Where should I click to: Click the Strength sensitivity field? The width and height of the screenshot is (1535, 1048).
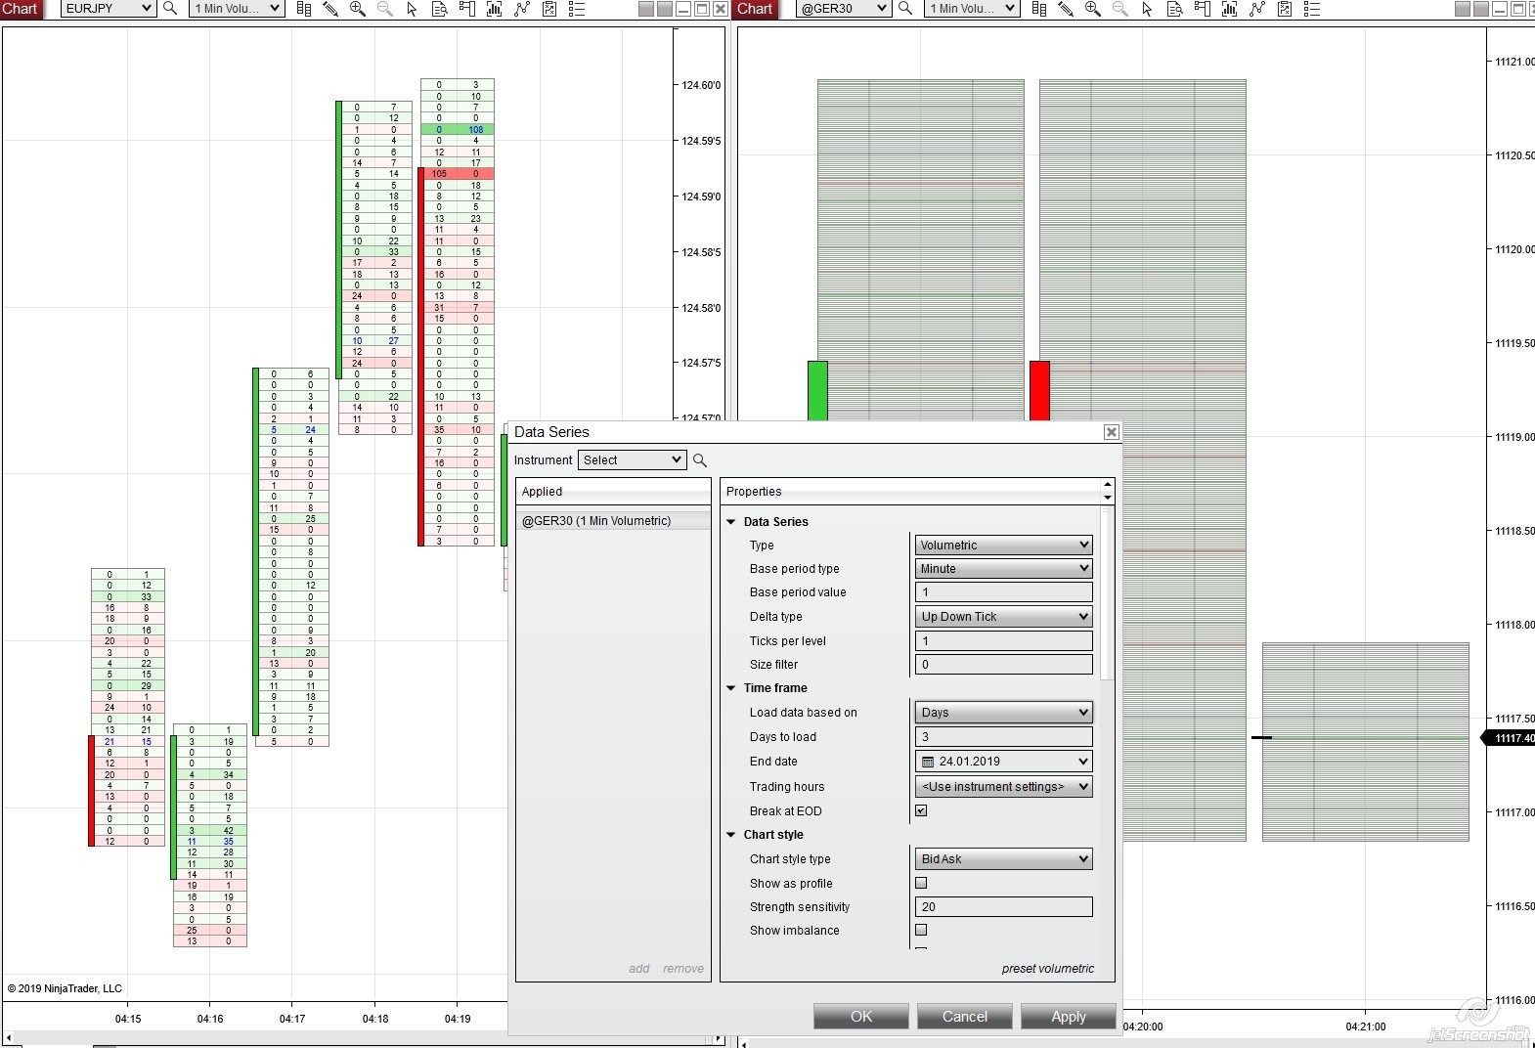coord(1003,907)
